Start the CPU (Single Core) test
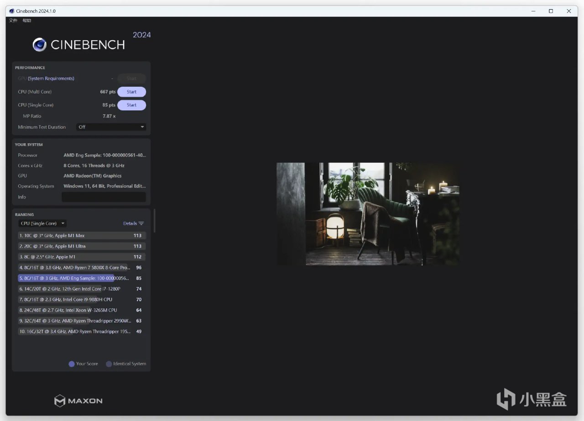Viewport: 584px width, 421px height. 131,105
